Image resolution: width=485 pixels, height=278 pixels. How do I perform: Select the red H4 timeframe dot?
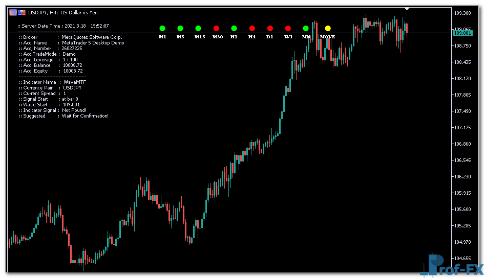click(252, 29)
